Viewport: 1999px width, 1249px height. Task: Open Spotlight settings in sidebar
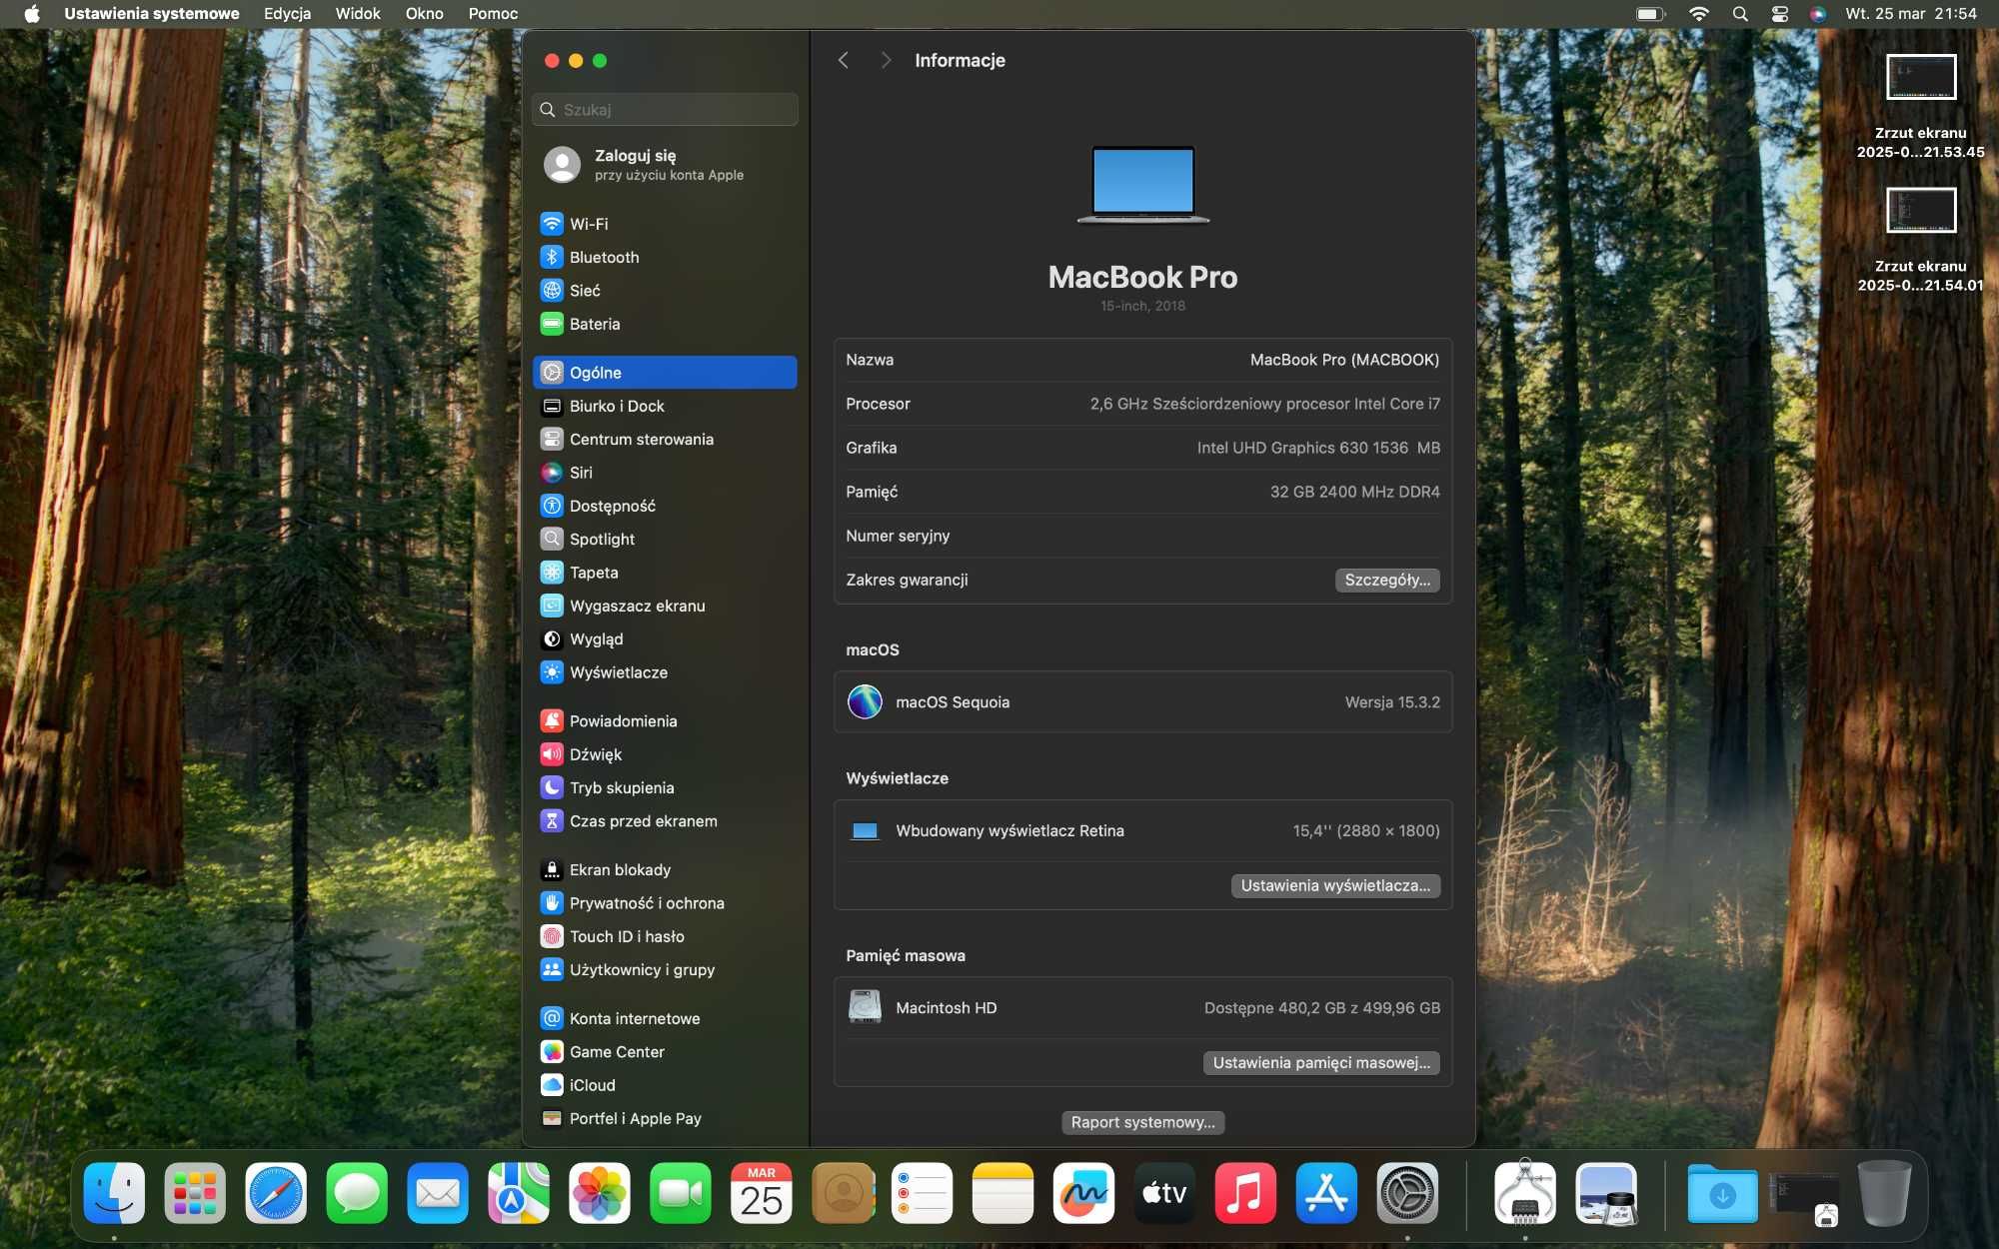pyautogui.click(x=665, y=539)
